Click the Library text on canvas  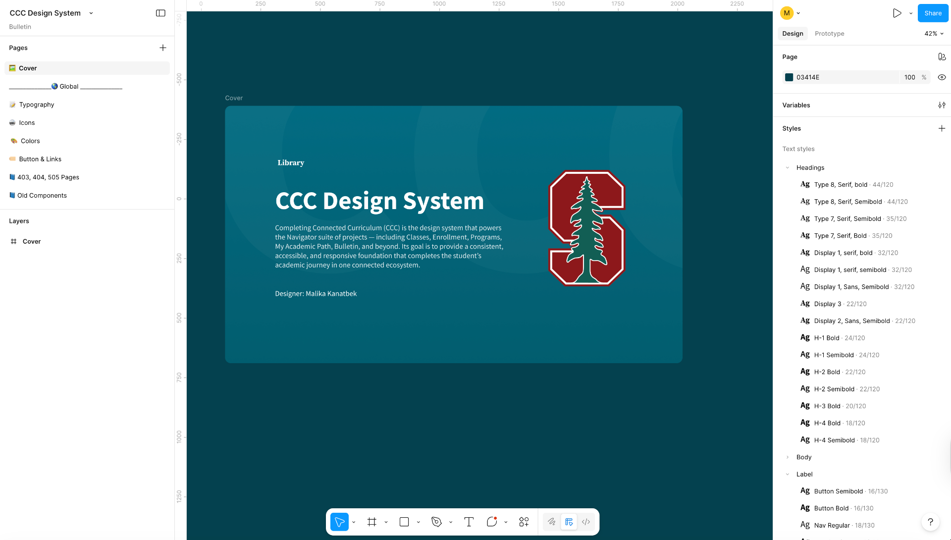(x=291, y=162)
